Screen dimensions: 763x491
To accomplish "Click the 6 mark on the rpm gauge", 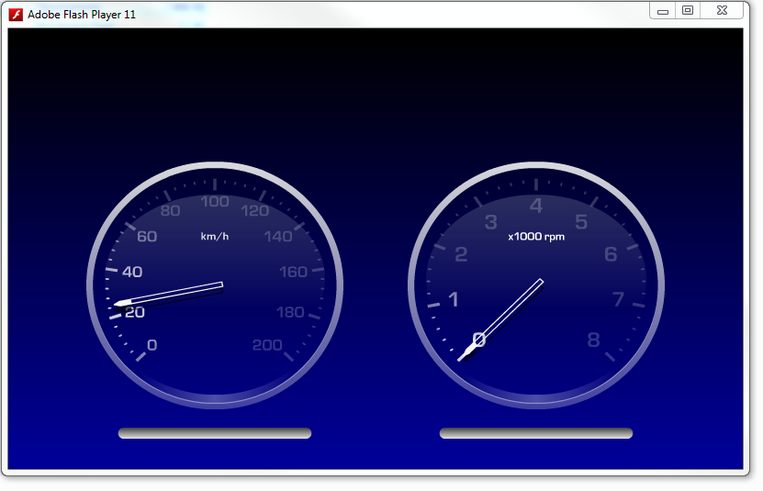I will coord(611,254).
